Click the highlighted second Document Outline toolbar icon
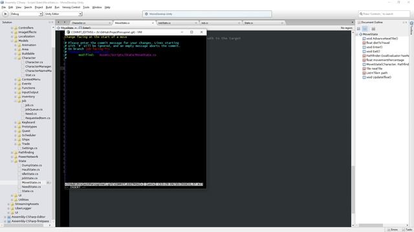The width and height of the screenshot is (414, 232). pos(365,29)
